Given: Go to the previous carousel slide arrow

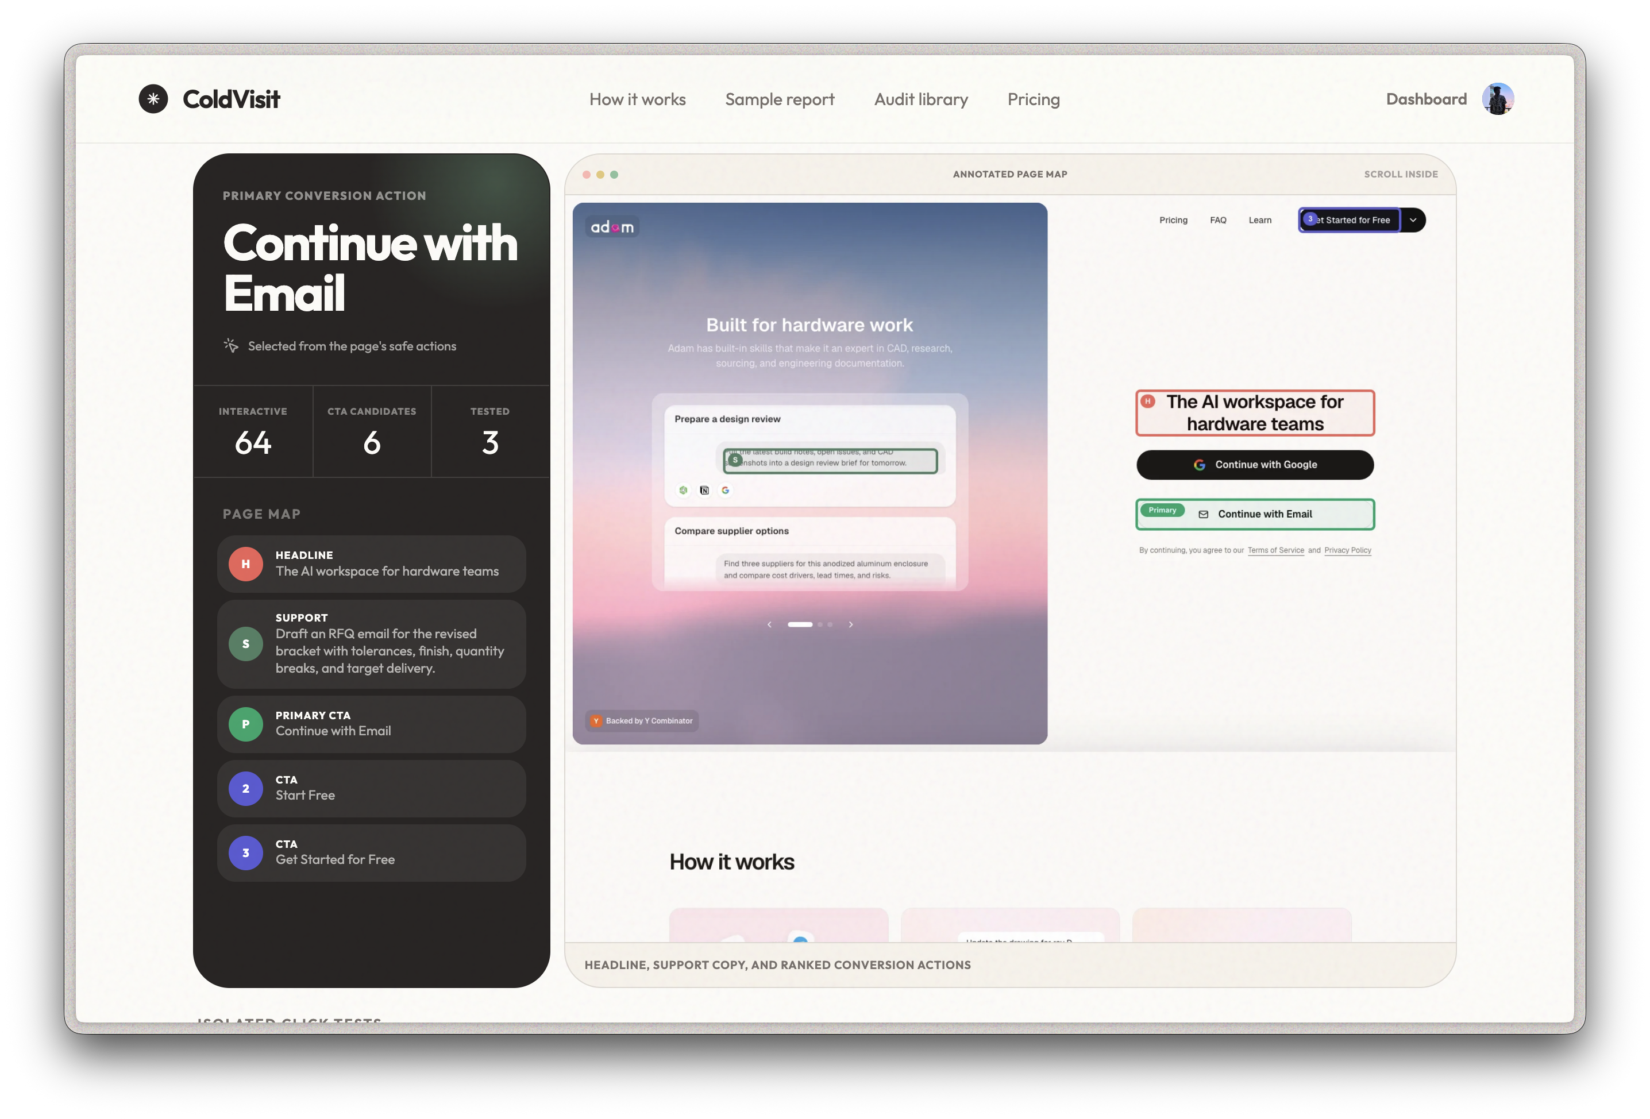Looking at the screenshot, I should [x=769, y=624].
